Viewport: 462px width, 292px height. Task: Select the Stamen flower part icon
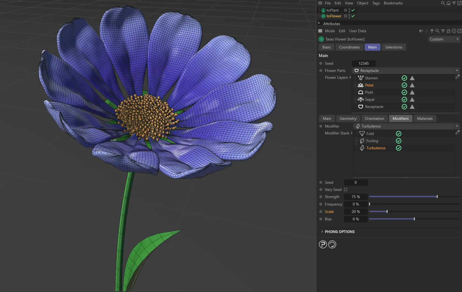361,78
